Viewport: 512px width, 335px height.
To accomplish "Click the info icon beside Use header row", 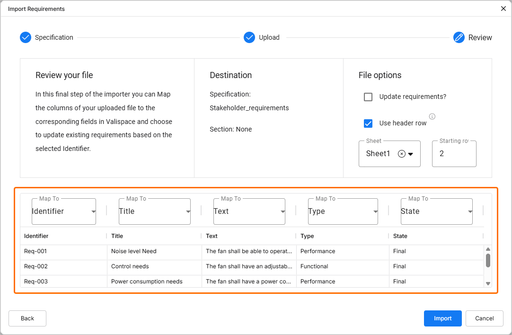I will [x=432, y=116].
